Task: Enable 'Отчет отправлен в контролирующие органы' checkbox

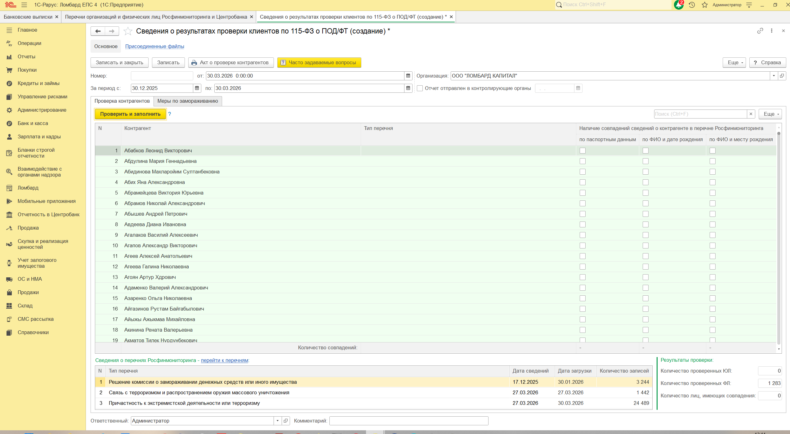Action: (420, 88)
